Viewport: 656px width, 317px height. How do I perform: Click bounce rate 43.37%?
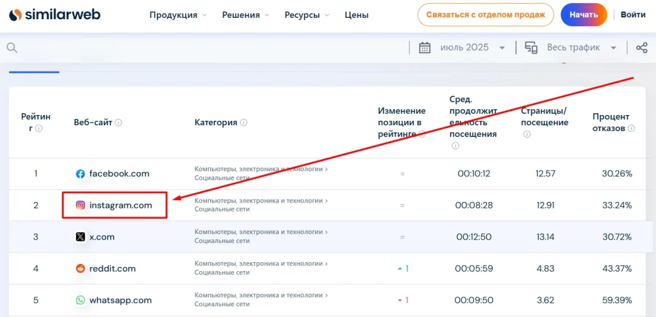(617, 268)
